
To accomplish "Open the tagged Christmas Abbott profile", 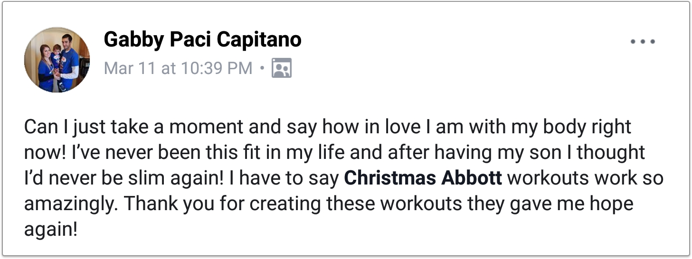I will [x=423, y=178].
